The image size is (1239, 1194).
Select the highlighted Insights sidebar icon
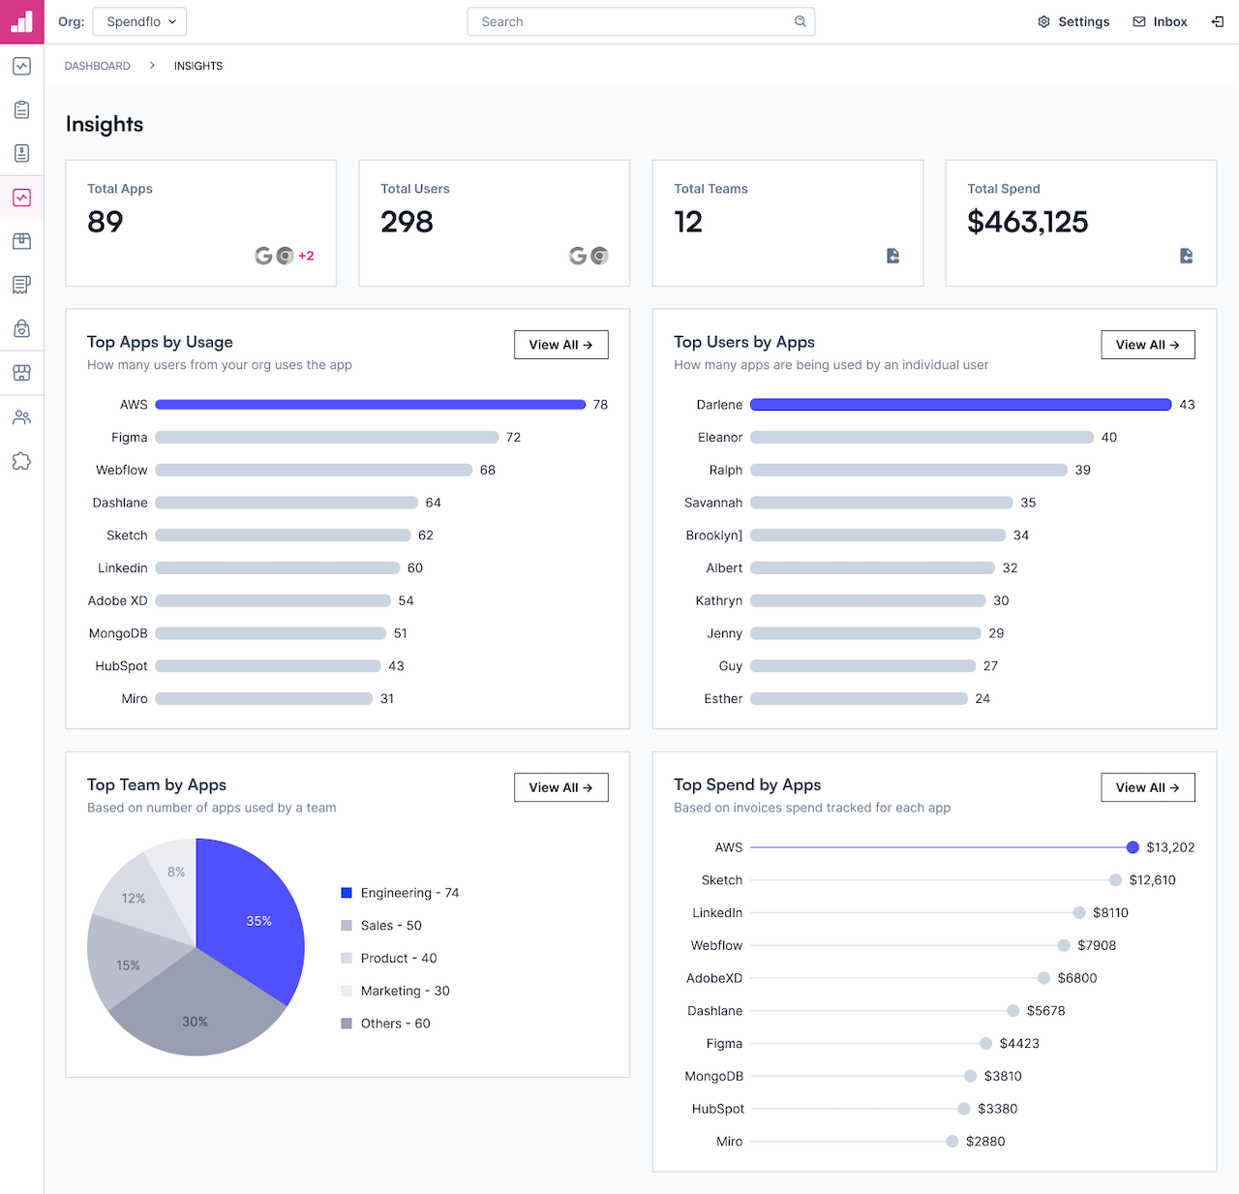pyautogui.click(x=21, y=198)
